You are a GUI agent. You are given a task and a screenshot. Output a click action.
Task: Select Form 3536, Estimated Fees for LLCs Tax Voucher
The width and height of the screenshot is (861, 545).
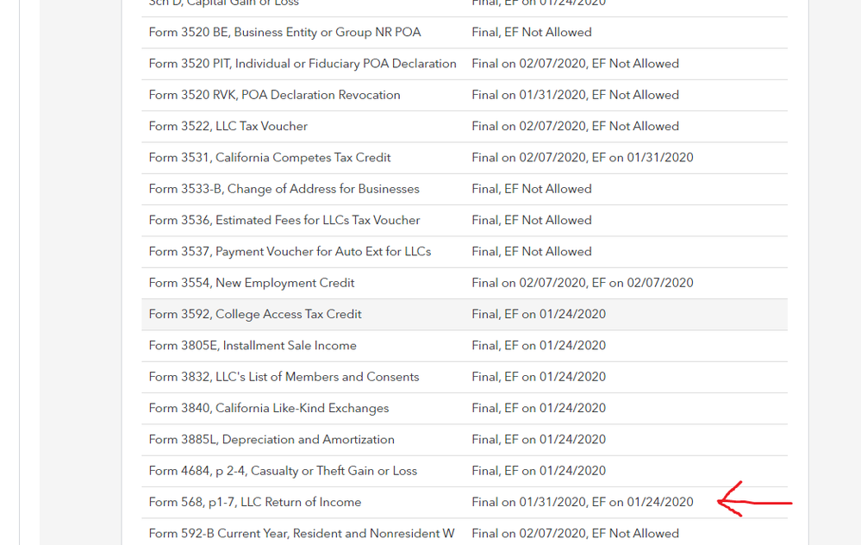(x=284, y=220)
